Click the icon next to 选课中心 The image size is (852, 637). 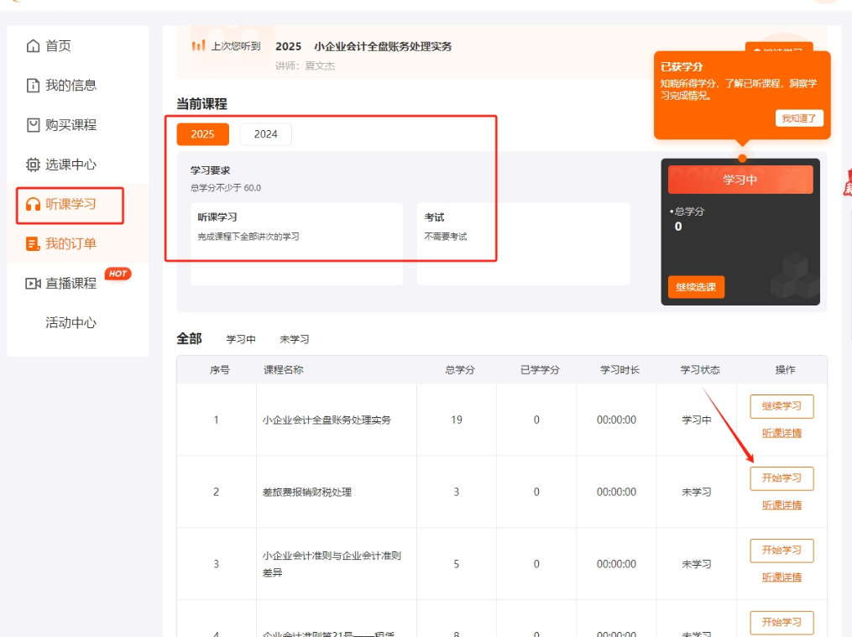(31, 164)
